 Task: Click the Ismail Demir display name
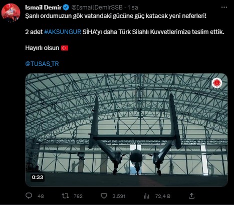[43, 7]
